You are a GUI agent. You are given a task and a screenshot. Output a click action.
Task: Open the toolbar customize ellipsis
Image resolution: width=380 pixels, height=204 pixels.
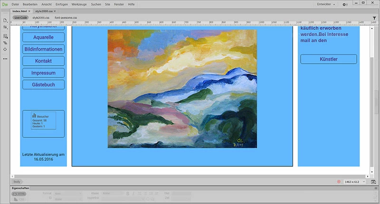(x=5, y=58)
